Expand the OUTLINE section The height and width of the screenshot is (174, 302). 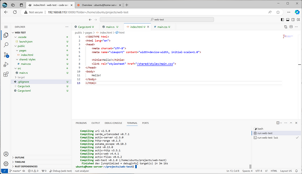click(19, 158)
